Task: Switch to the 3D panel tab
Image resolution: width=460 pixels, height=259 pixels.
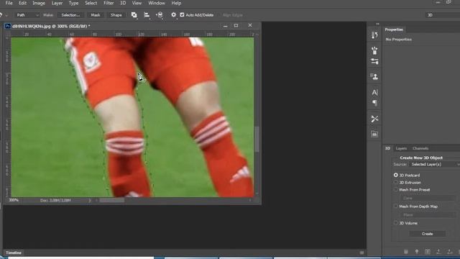Action: 388,148
